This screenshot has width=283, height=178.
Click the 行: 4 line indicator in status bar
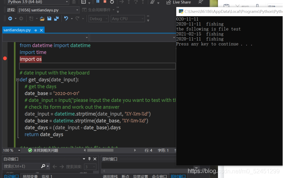[149, 150]
